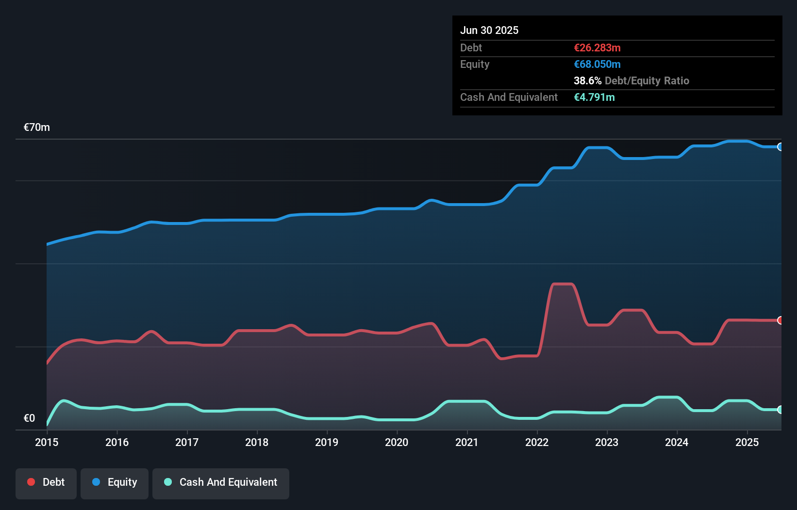Open details for the Debt/Equity Ratio row
The image size is (797, 510).
[631, 81]
